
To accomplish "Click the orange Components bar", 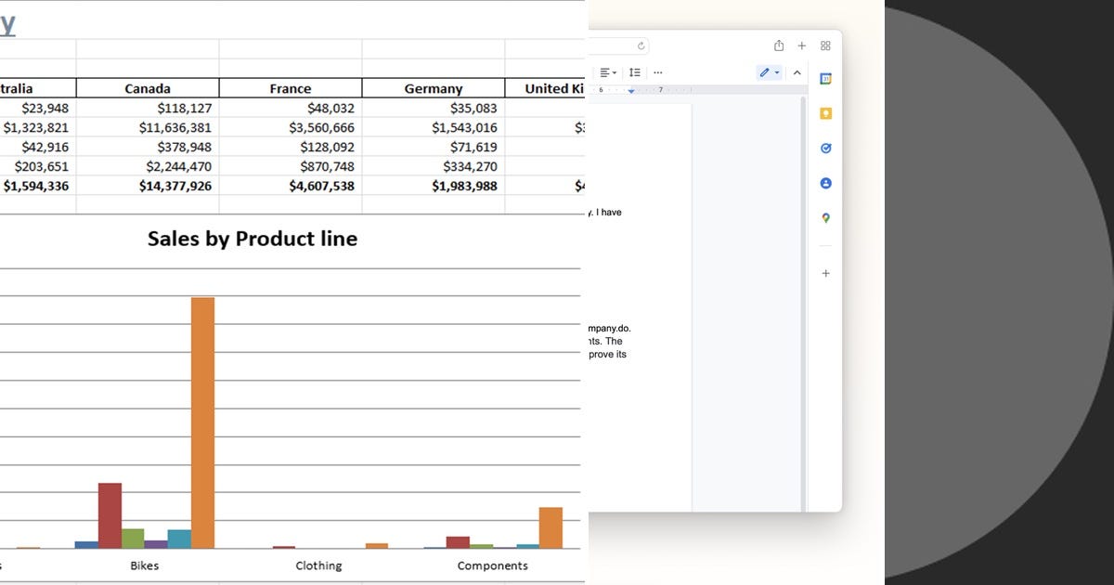I will [x=551, y=527].
